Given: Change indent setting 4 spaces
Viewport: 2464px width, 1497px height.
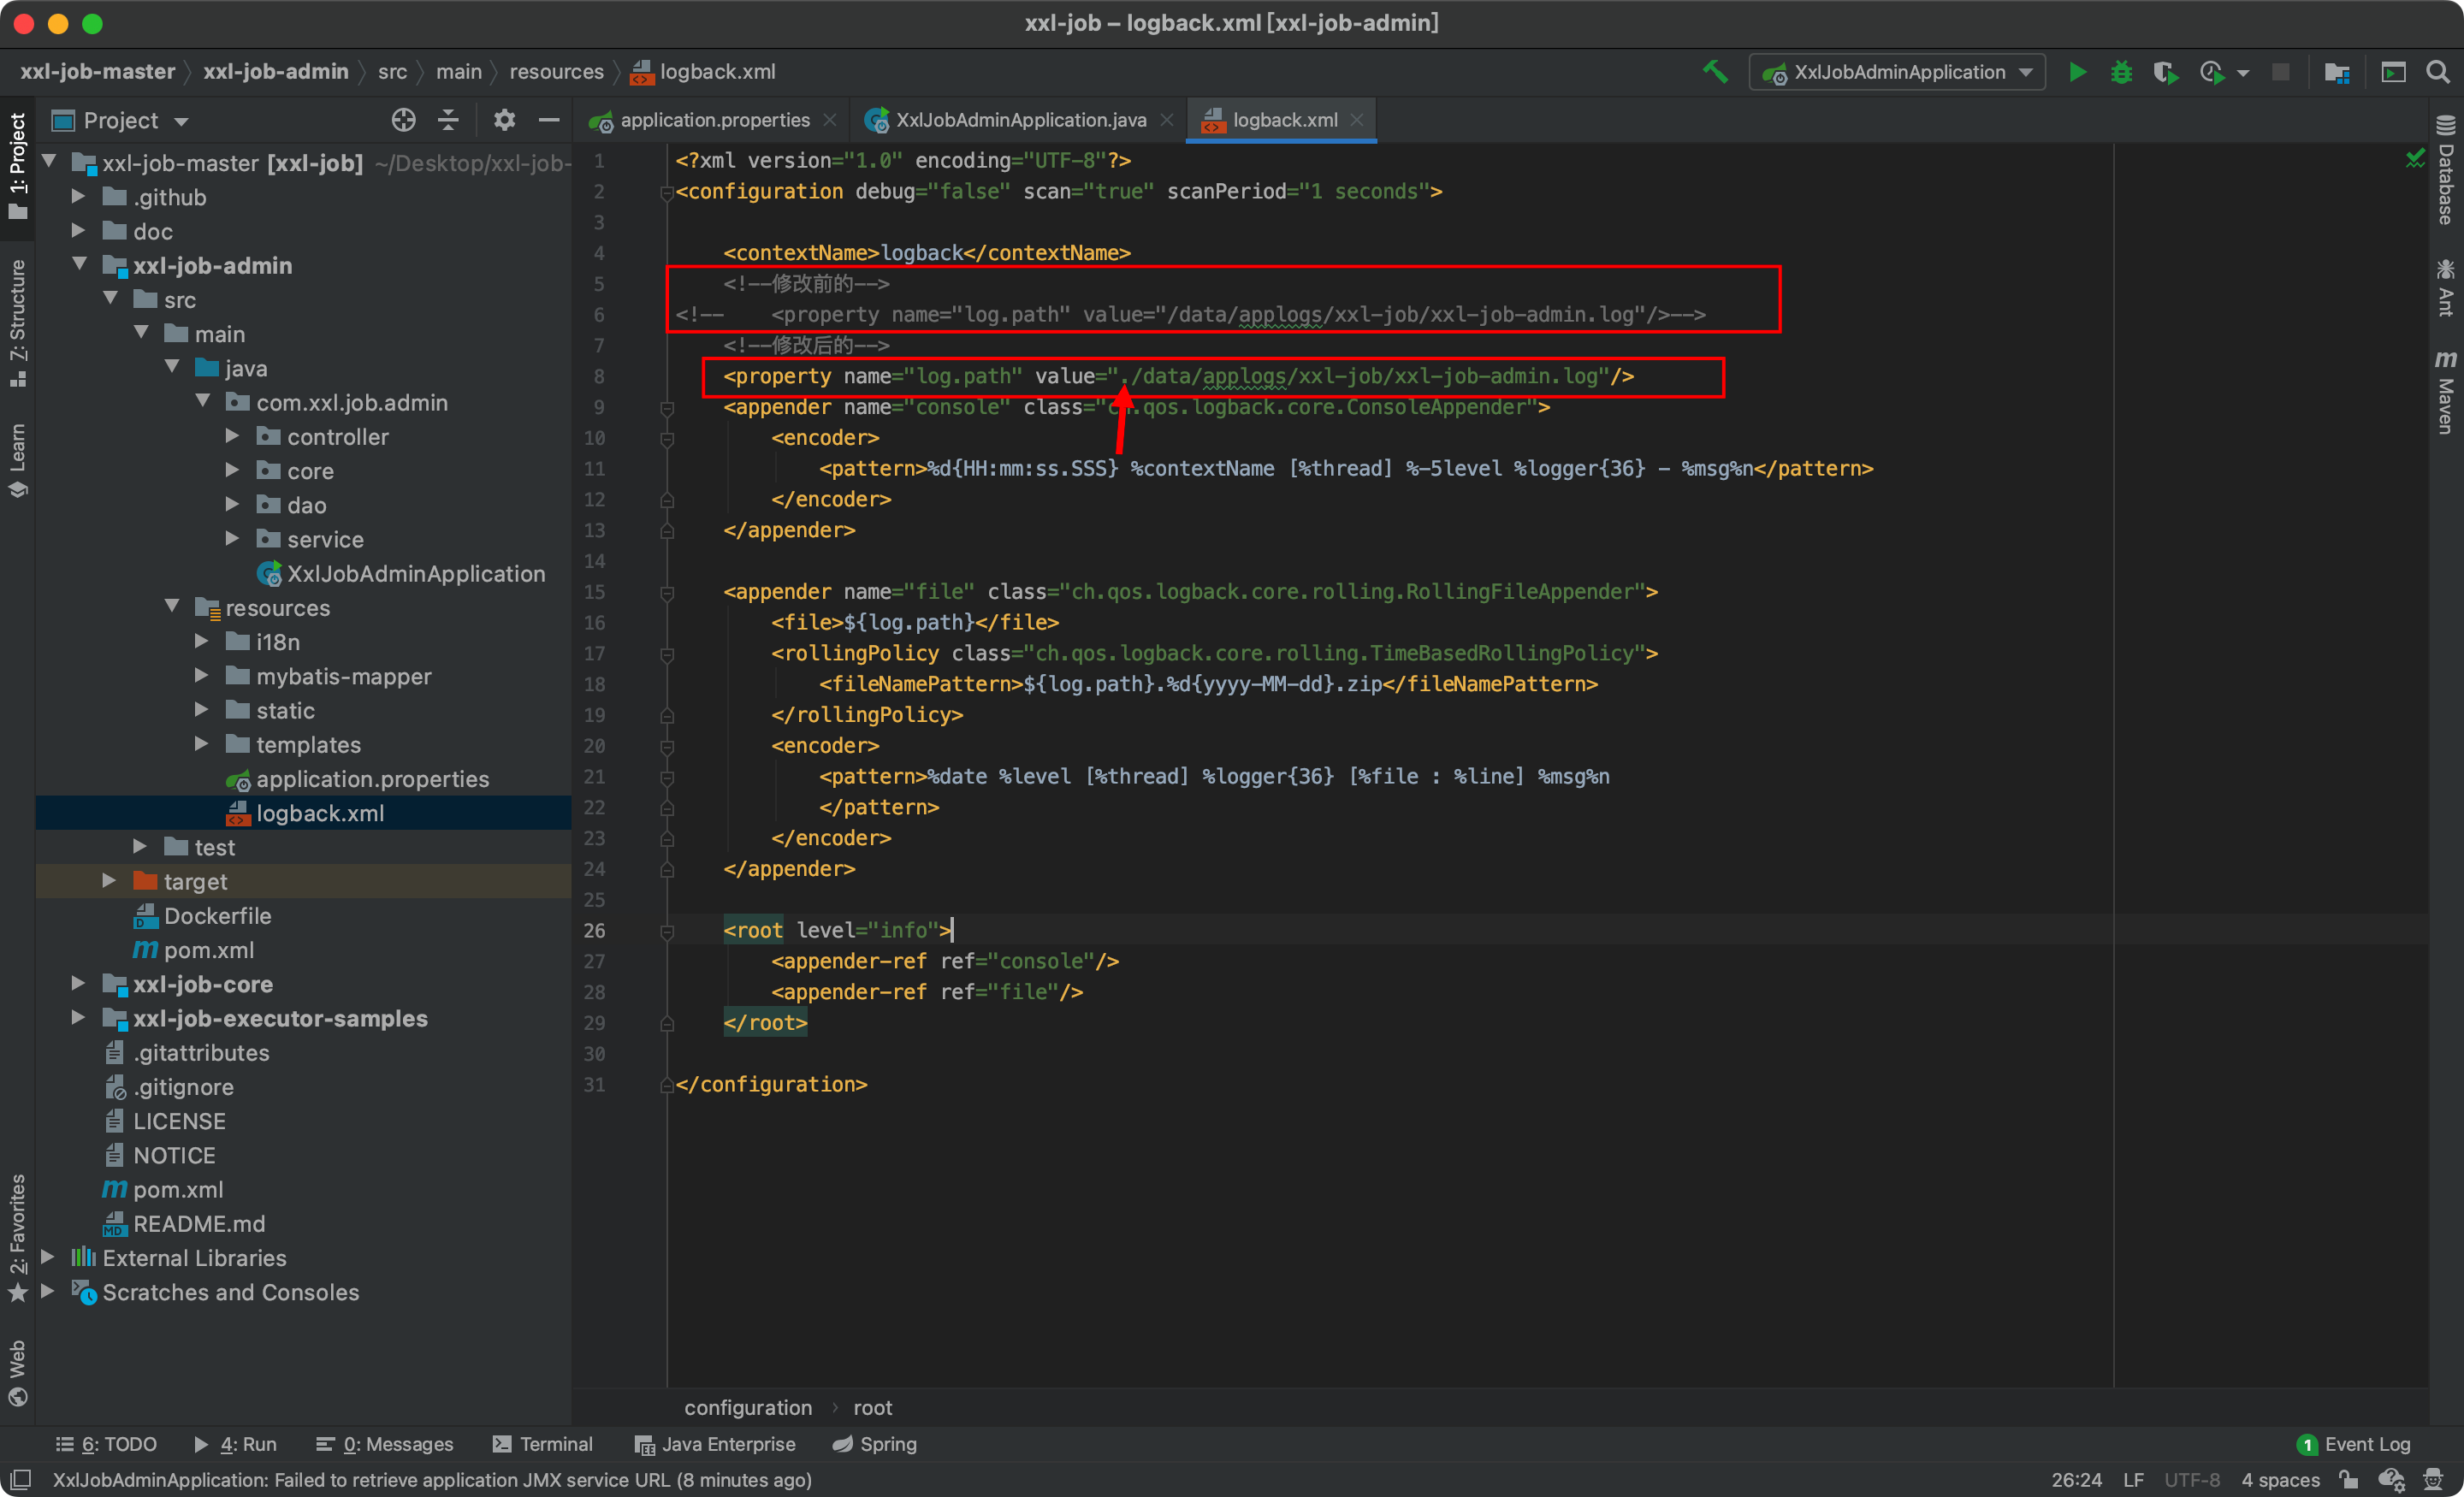Looking at the screenshot, I should pos(2280,1479).
